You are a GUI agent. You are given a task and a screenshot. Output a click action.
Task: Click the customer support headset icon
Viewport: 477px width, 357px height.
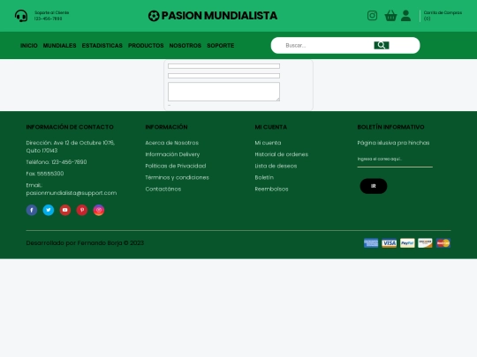point(21,16)
